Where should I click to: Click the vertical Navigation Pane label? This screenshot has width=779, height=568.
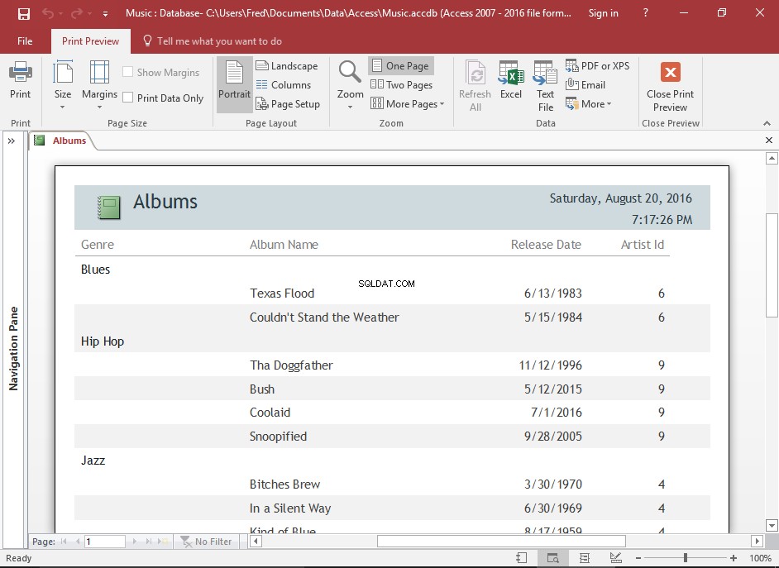[x=13, y=349]
